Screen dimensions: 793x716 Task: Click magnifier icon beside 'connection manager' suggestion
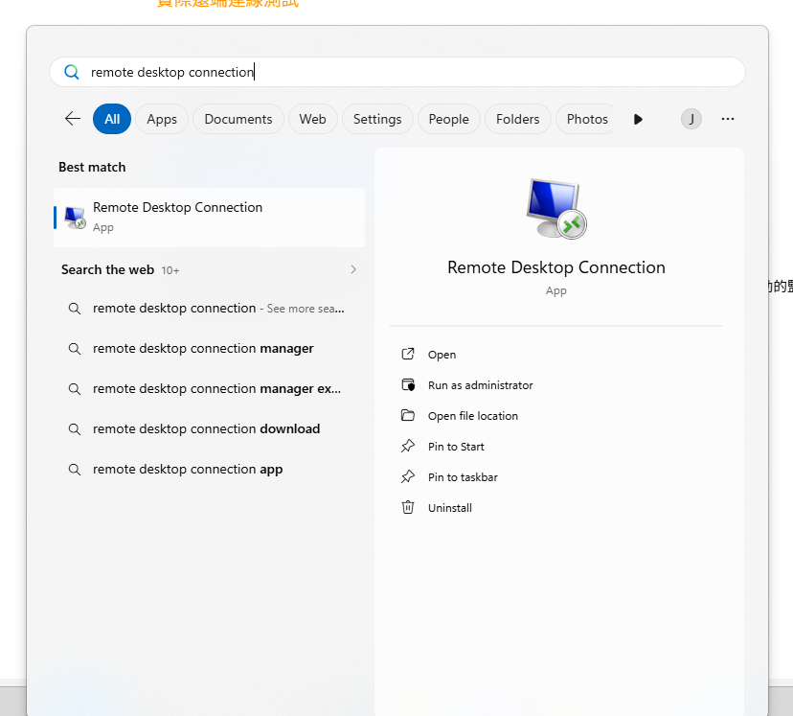75,349
